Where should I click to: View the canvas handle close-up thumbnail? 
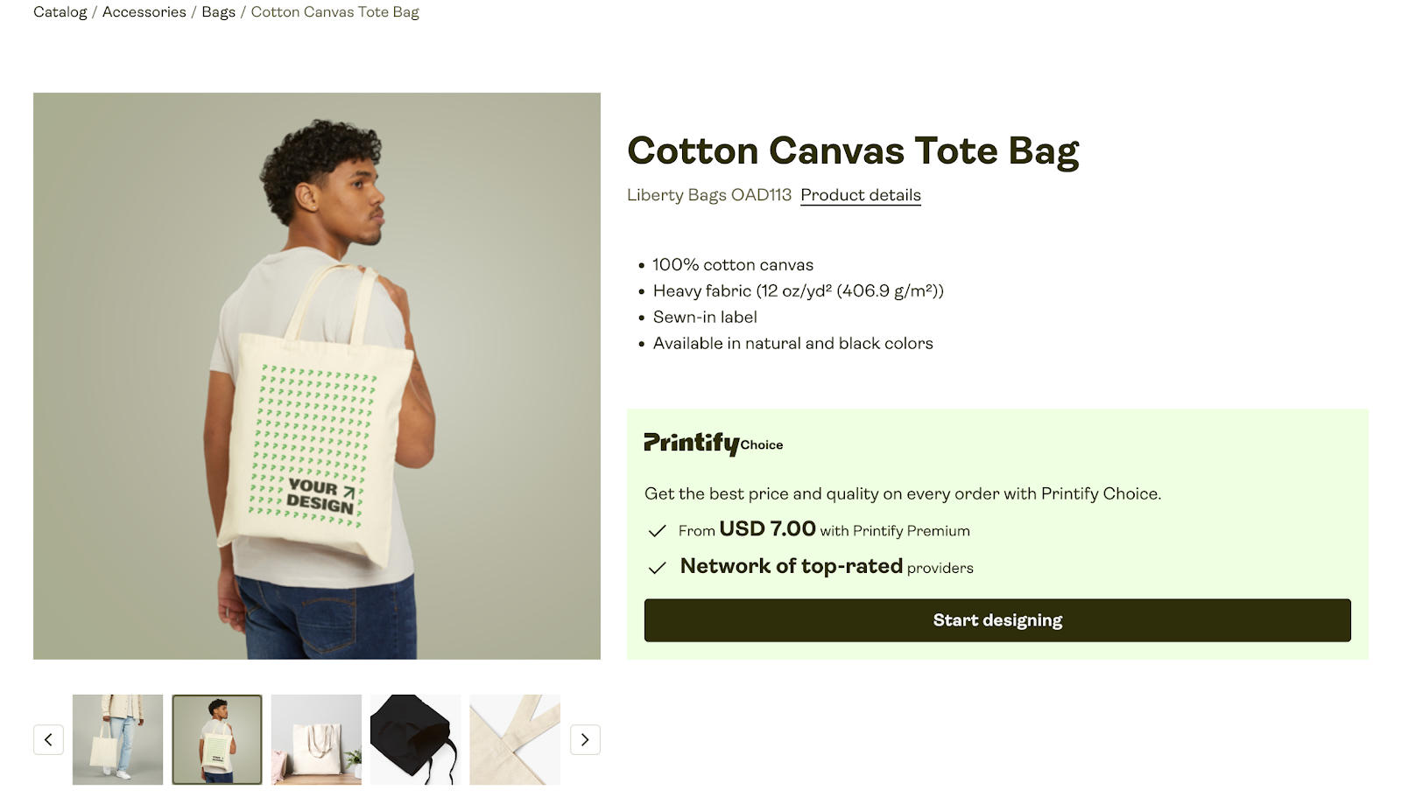click(515, 739)
